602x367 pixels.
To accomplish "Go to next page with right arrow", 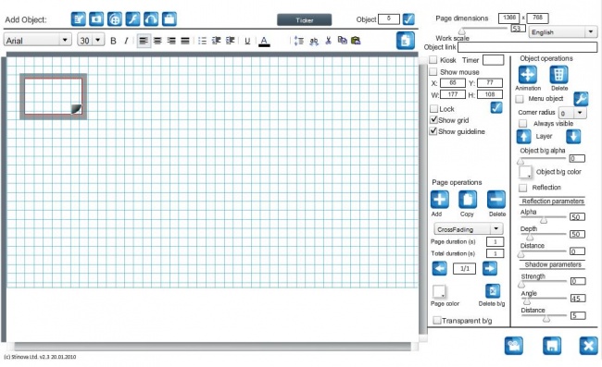I will pos(490,268).
